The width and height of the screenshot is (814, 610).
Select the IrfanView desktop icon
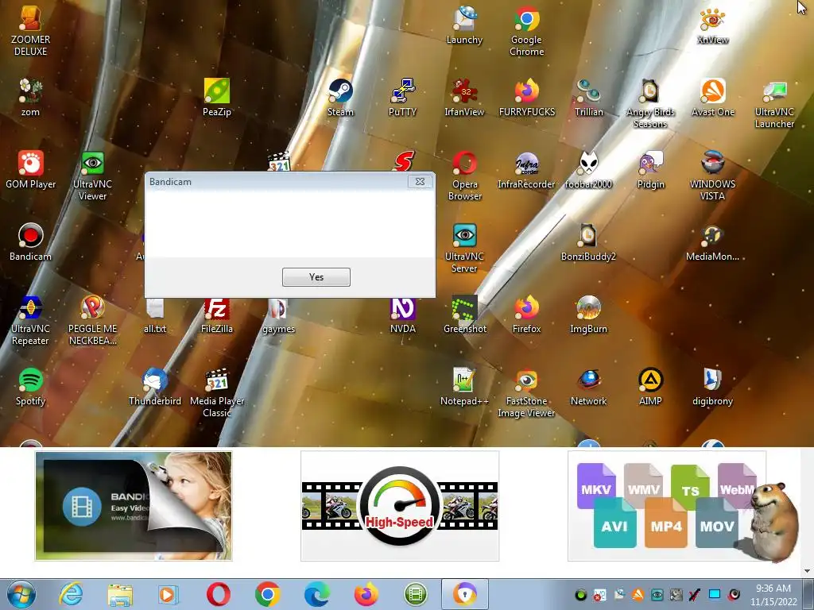click(x=464, y=98)
